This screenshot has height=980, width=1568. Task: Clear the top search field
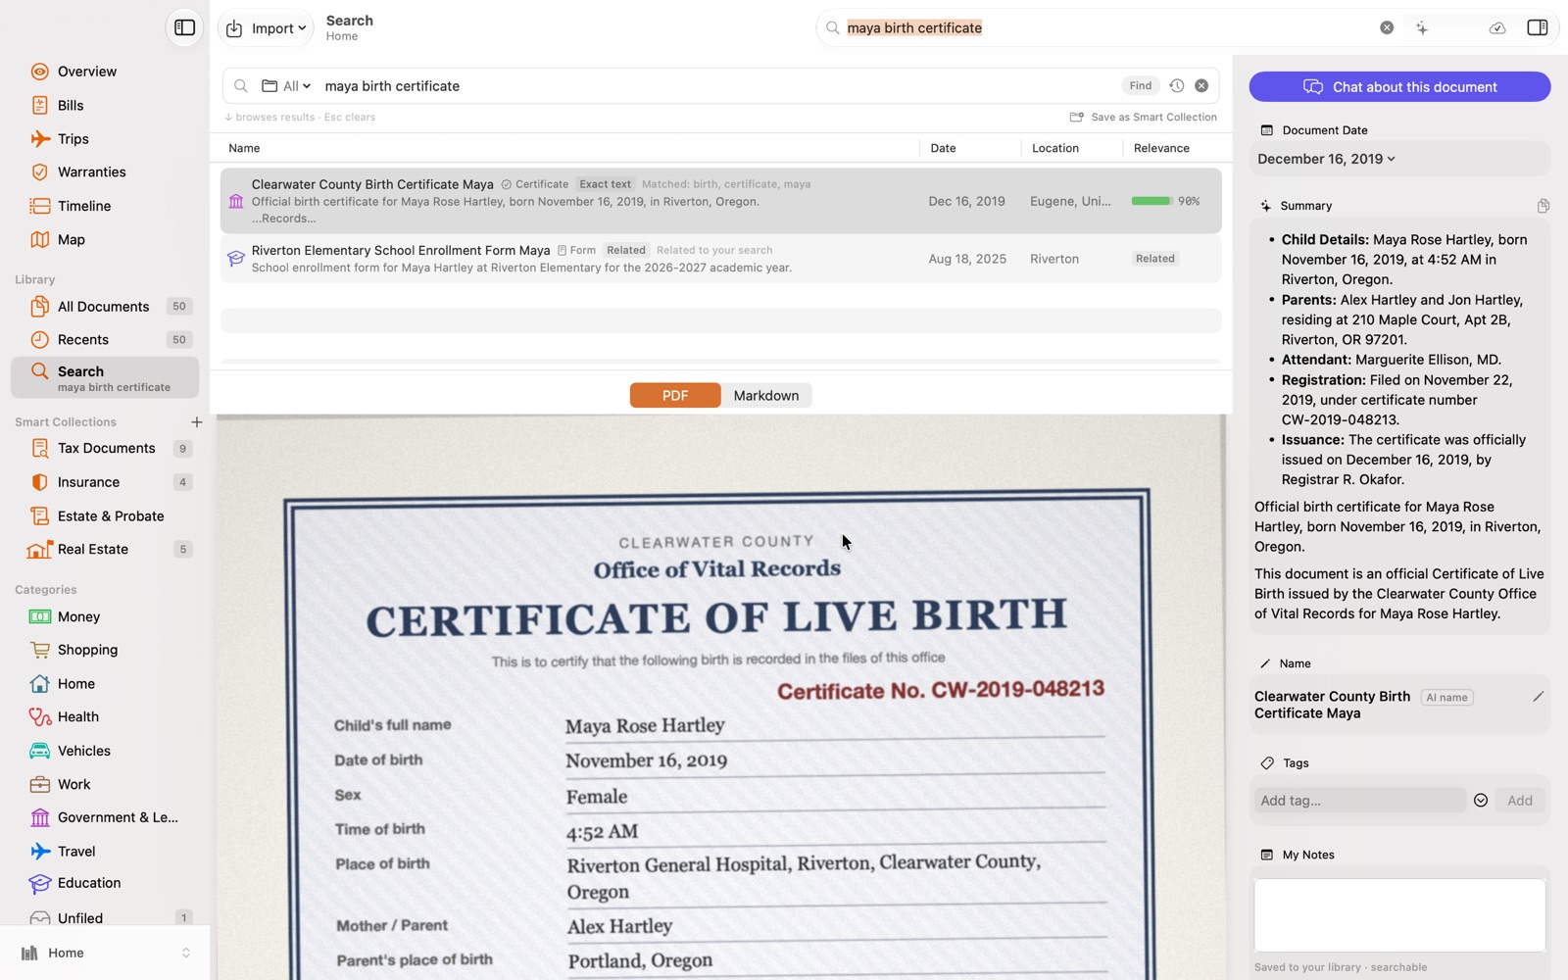[x=1386, y=27]
